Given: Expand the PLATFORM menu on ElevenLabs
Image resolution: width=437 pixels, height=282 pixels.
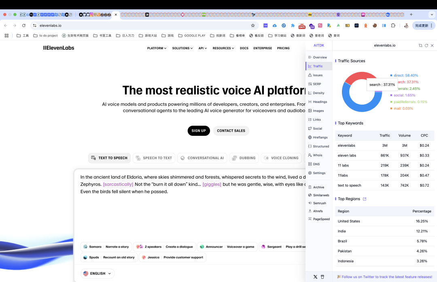Looking at the screenshot, I should (157, 48).
